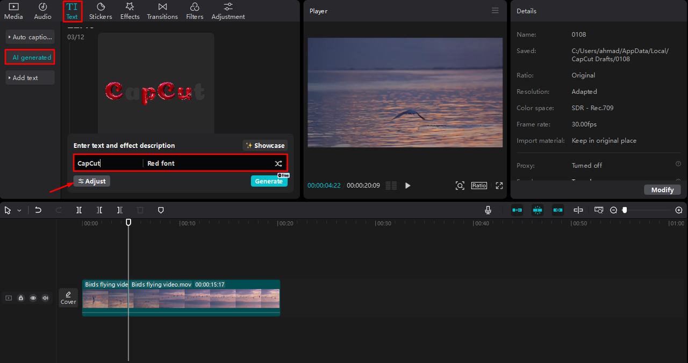Image resolution: width=688 pixels, height=363 pixels.
Task: Click the Modify button in Details
Action: coord(662,190)
